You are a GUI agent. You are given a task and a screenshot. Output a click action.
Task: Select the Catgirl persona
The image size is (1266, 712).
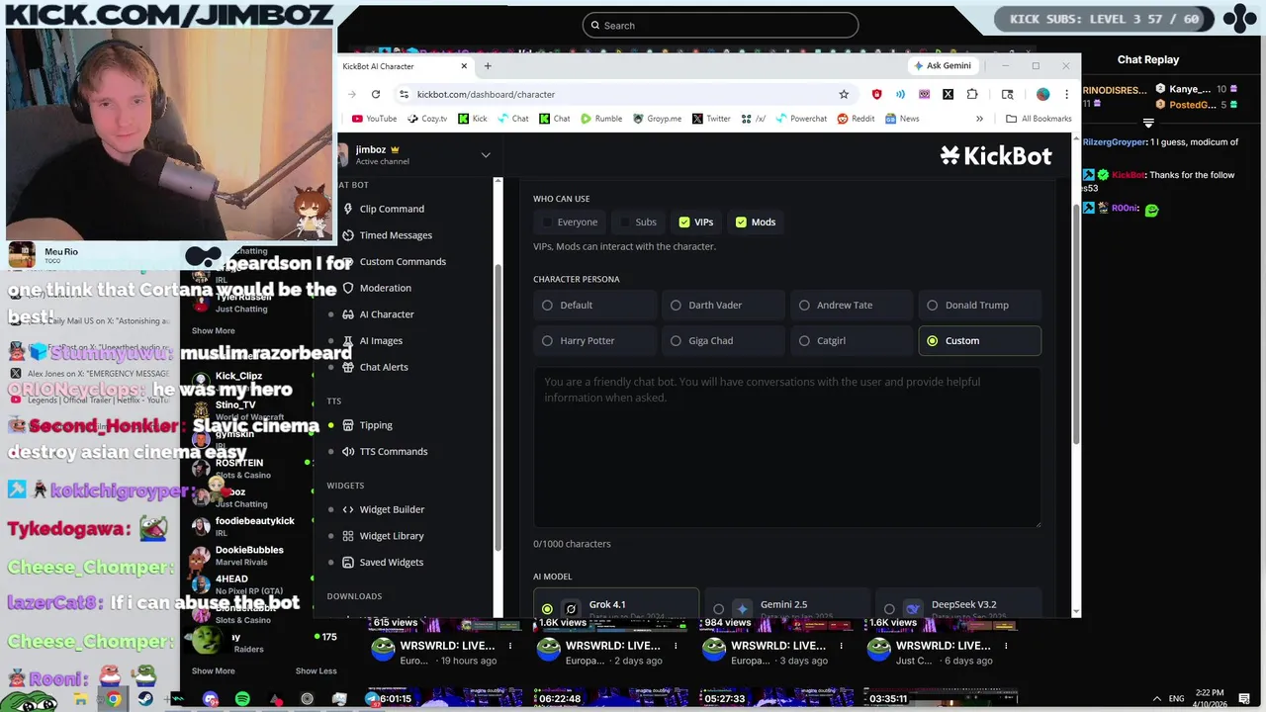click(x=852, y=340)
